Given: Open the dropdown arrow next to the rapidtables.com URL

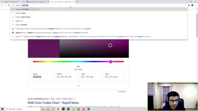Looking at the screenshot, I should pos(75,99).
